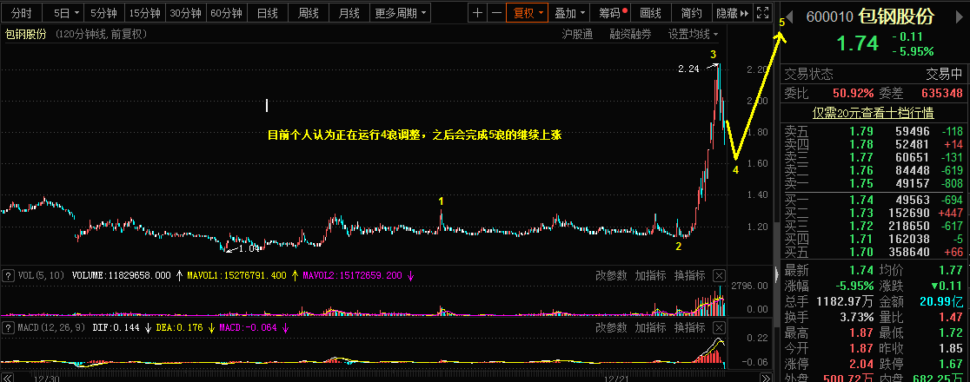Click 卖五 price 1.79
The width and height of the screenshot is (970, 382).
coord(860,131)
